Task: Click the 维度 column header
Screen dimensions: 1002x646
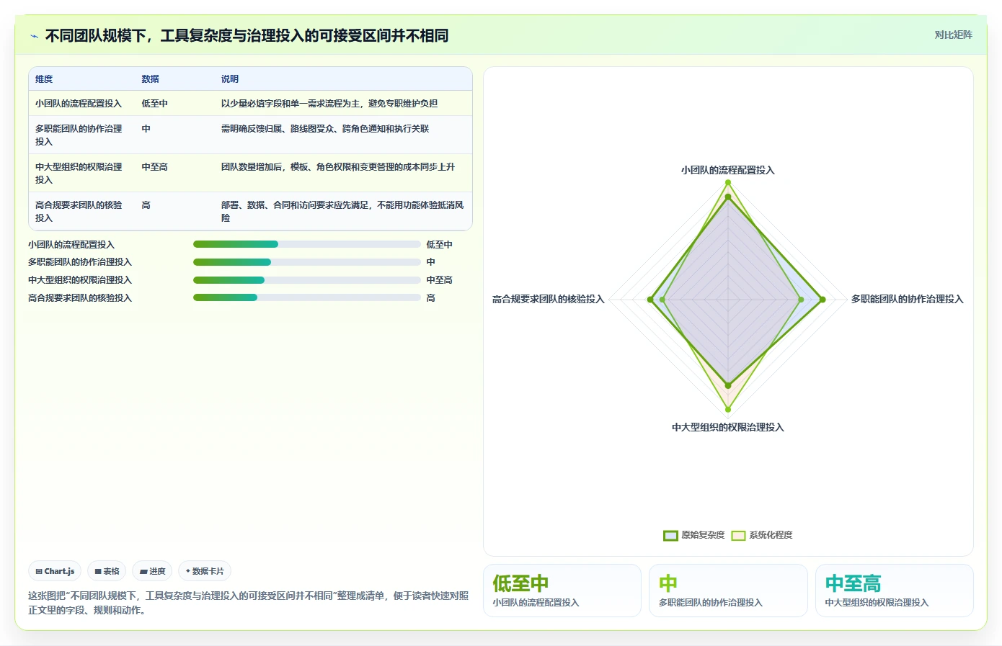Action: (44, 79)
